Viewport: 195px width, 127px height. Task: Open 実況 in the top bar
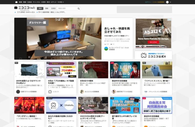[48, 2]
